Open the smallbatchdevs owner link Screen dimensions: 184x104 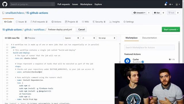pyautogui.click(x=15, y=13)
